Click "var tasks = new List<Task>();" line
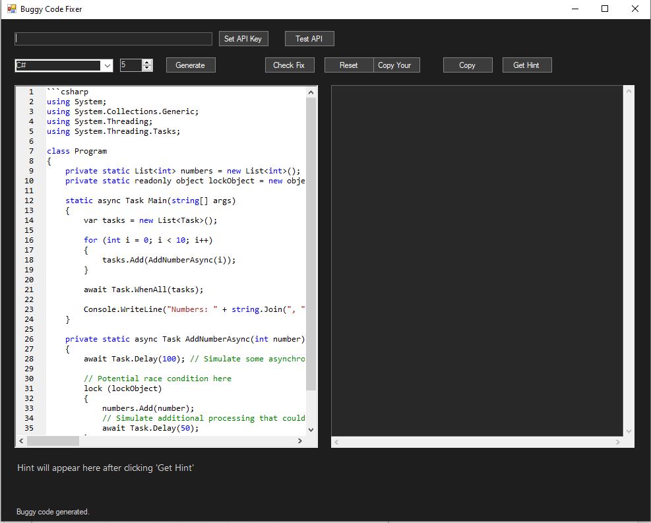This screenshot has height=523, width=651. click(x=150, y=220)
